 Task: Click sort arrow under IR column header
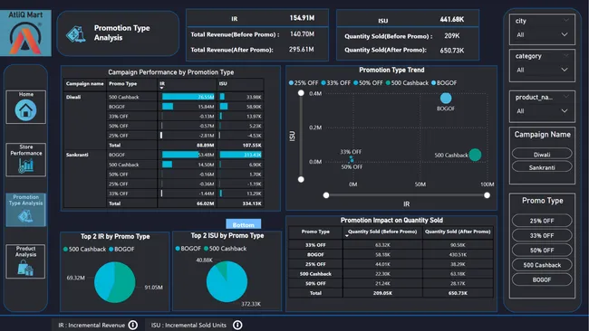point(161,88)
